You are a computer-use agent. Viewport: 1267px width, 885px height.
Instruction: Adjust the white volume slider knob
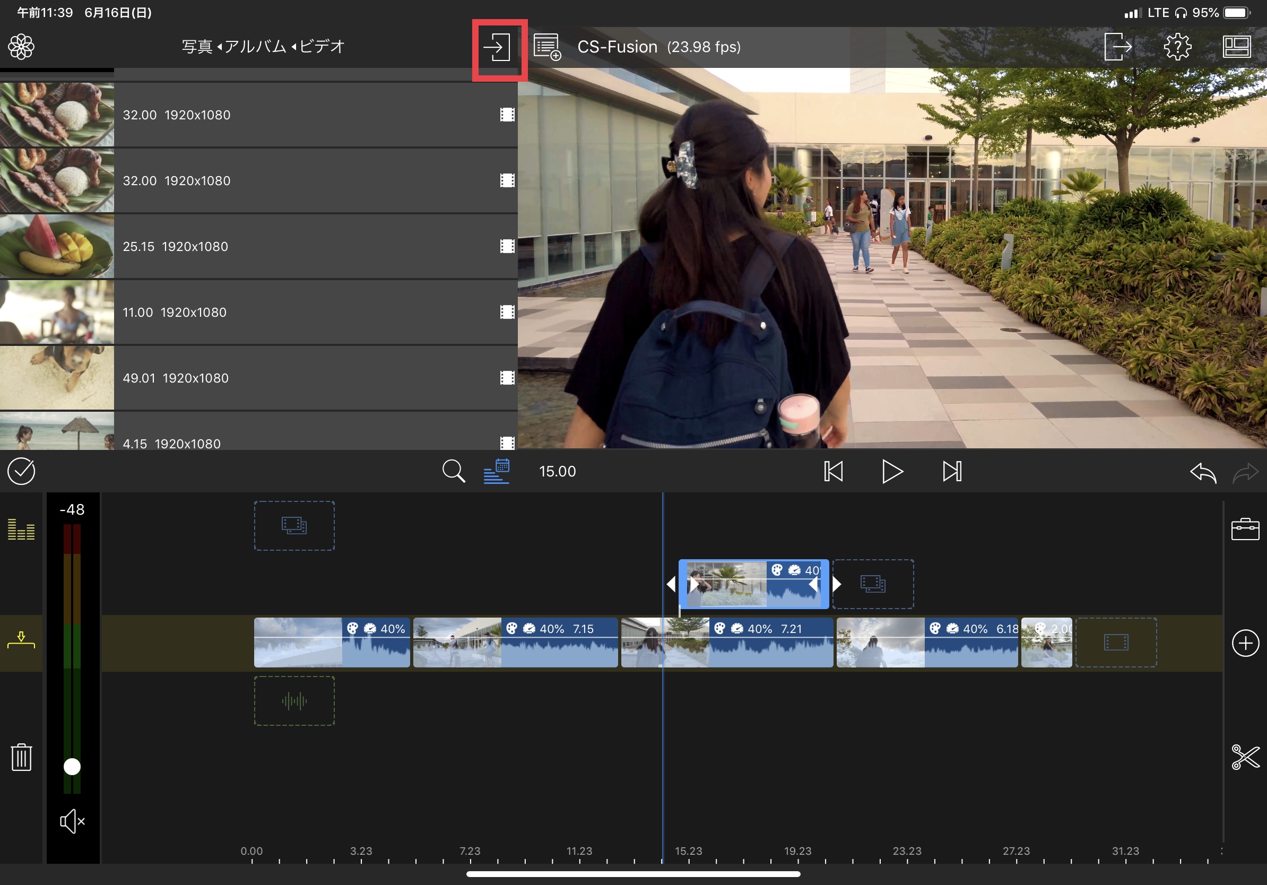pos(72,766)
